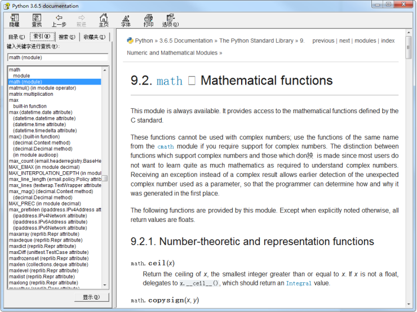
Task: Click the Python logo in breadcrumb
Action: pos(130,41)
